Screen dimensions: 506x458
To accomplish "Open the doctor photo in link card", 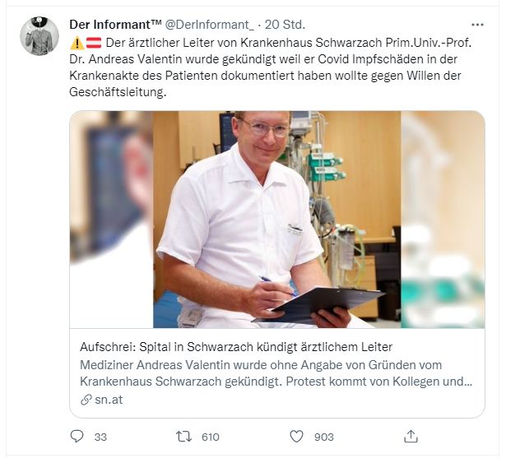I will [x=277, y=220].
